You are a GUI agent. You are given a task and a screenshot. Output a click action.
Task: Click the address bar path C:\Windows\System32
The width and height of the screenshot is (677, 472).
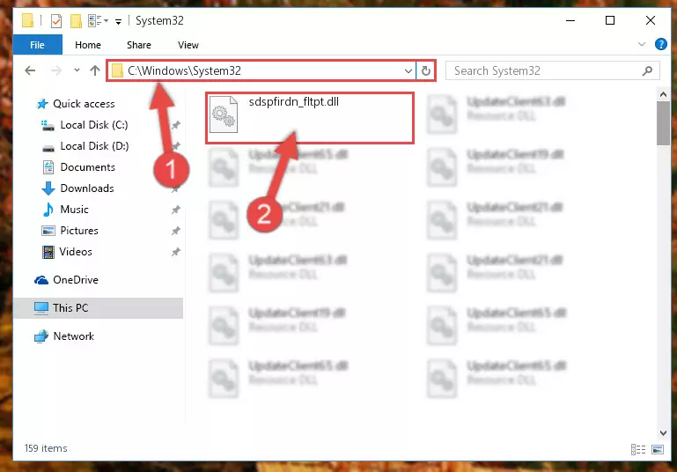click(184, 70)
